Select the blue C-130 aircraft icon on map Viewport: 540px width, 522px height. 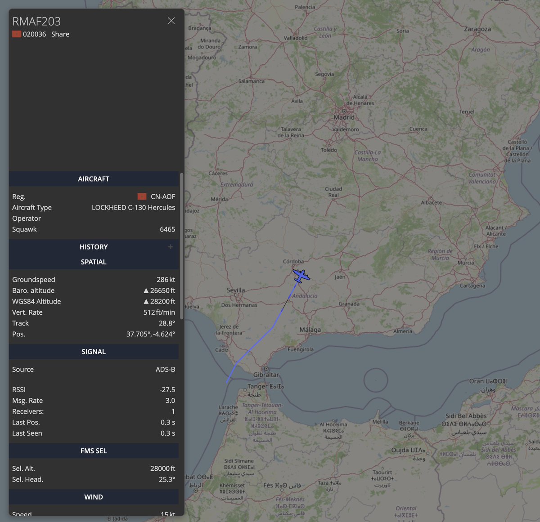click(301, 275)
